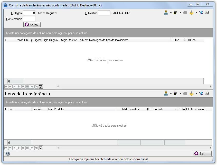Go to first record in transfers grid navigator

tap(6, 87)
